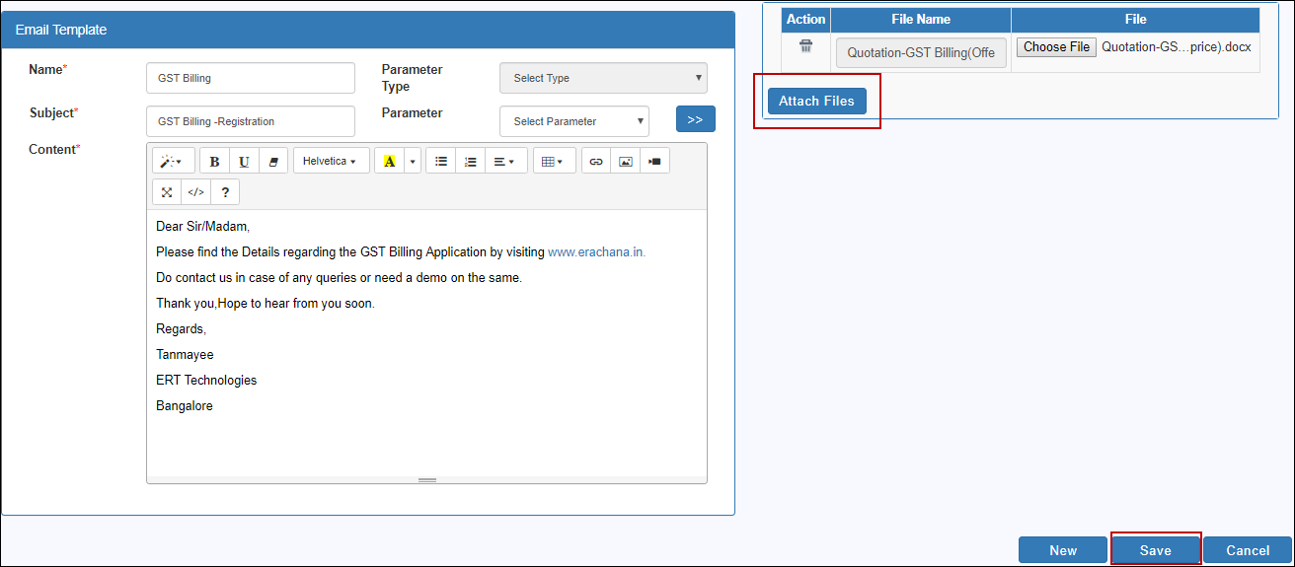Click the Subject input field
The height and width of the screenshot is (567, 1295).
coord(250,121)
